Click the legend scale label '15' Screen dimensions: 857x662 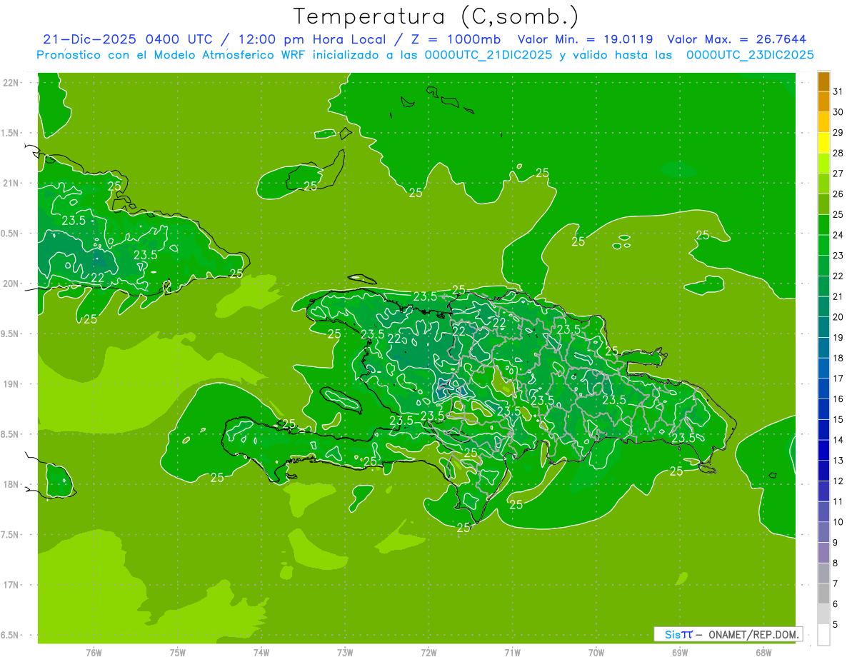[x=838, y=419]
